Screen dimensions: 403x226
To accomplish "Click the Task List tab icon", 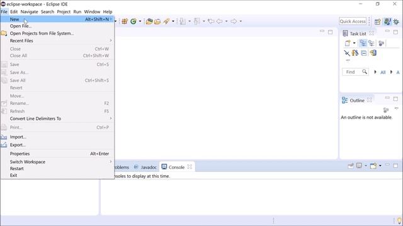I will (x=345, y=33).
